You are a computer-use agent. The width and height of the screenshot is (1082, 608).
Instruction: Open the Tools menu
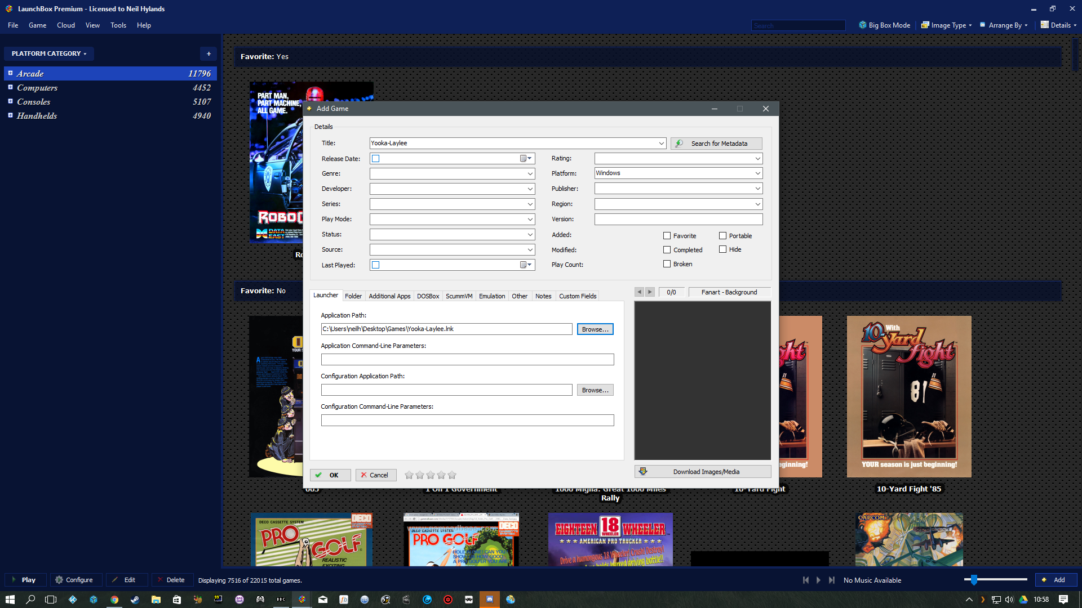click(x=118, y=25)
